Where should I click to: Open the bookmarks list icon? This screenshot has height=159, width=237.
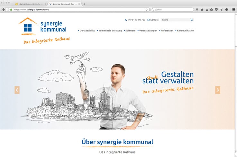tap(212, 10)
